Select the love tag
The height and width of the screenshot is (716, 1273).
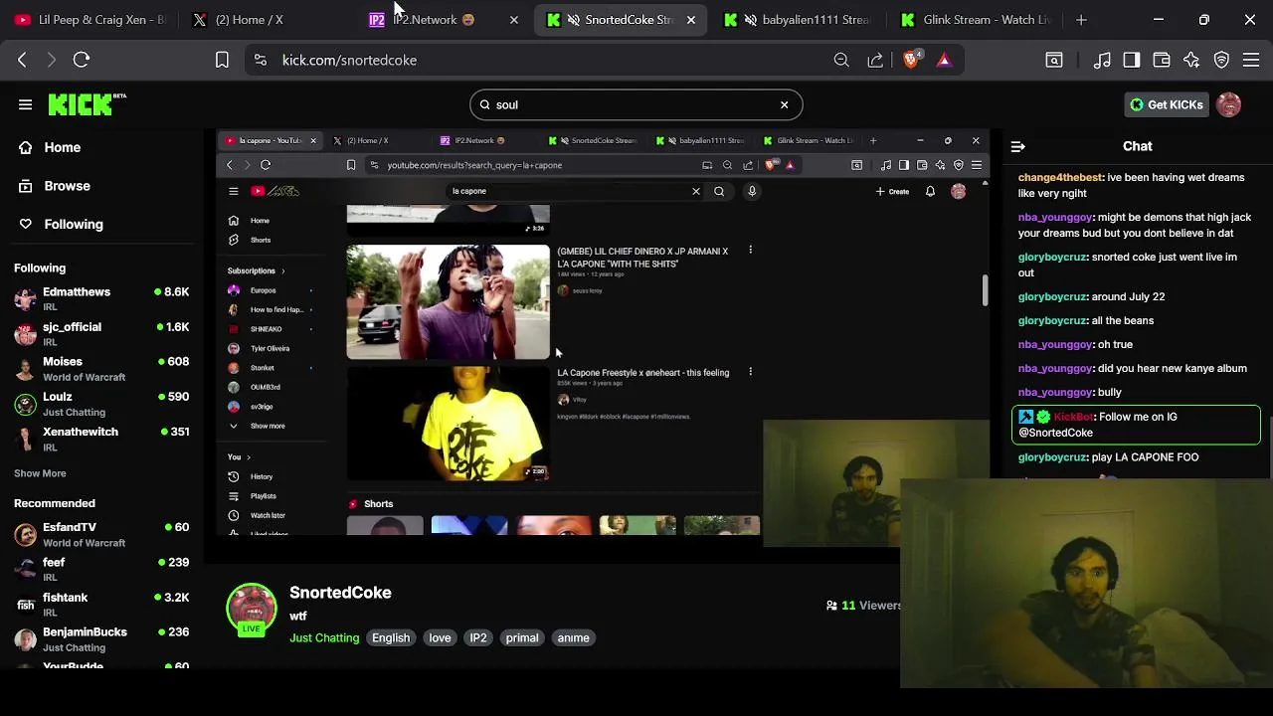[x=440, y=637]
